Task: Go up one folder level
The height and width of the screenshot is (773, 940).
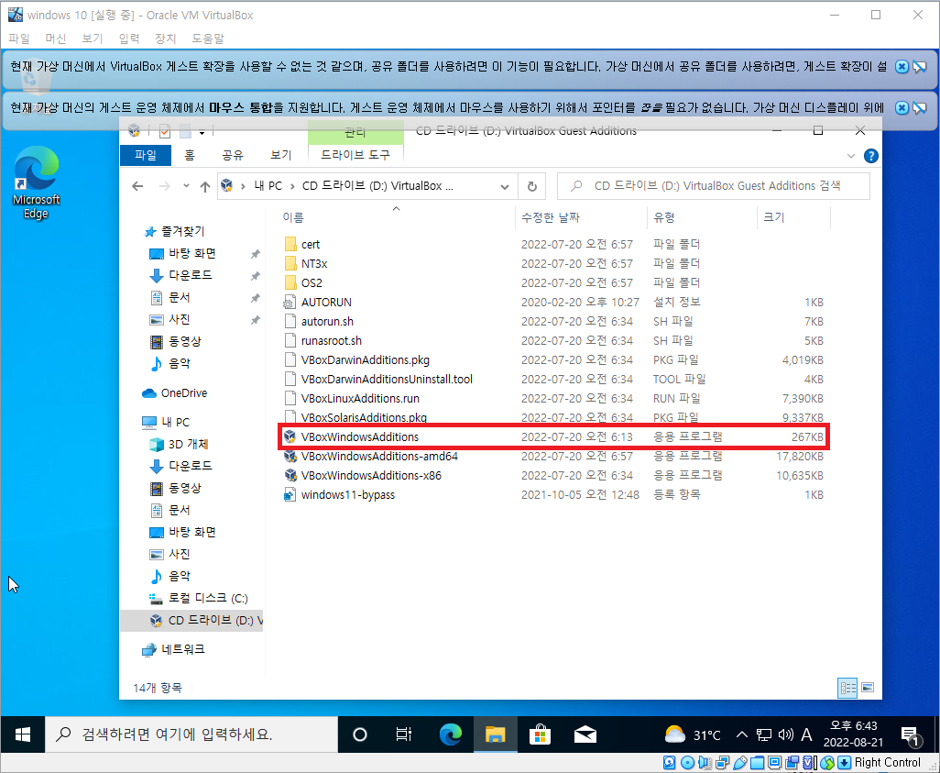Action: 205,187
